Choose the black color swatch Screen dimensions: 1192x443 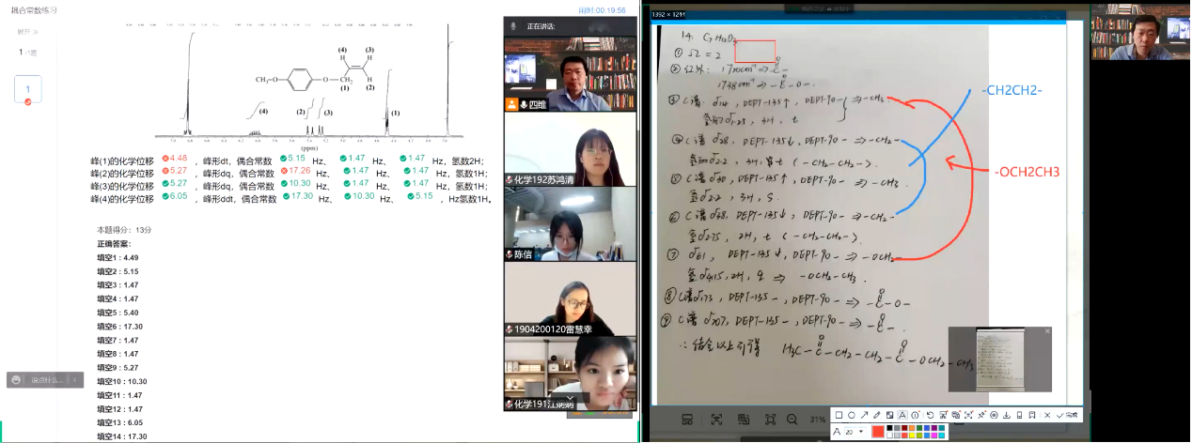point(889,428)
